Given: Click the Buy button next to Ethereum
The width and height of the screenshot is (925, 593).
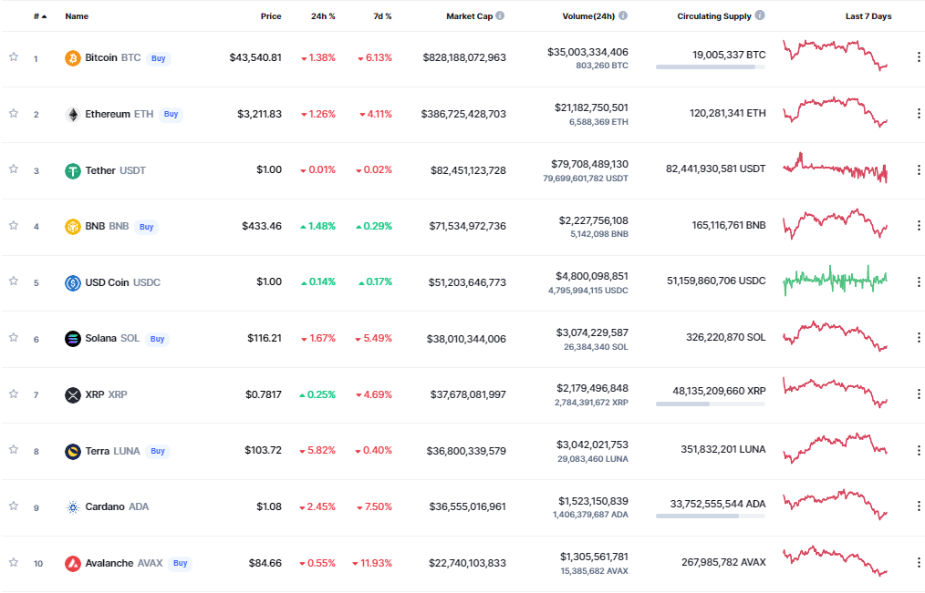Looking at the screenshot, I should [x=171, y=114].
